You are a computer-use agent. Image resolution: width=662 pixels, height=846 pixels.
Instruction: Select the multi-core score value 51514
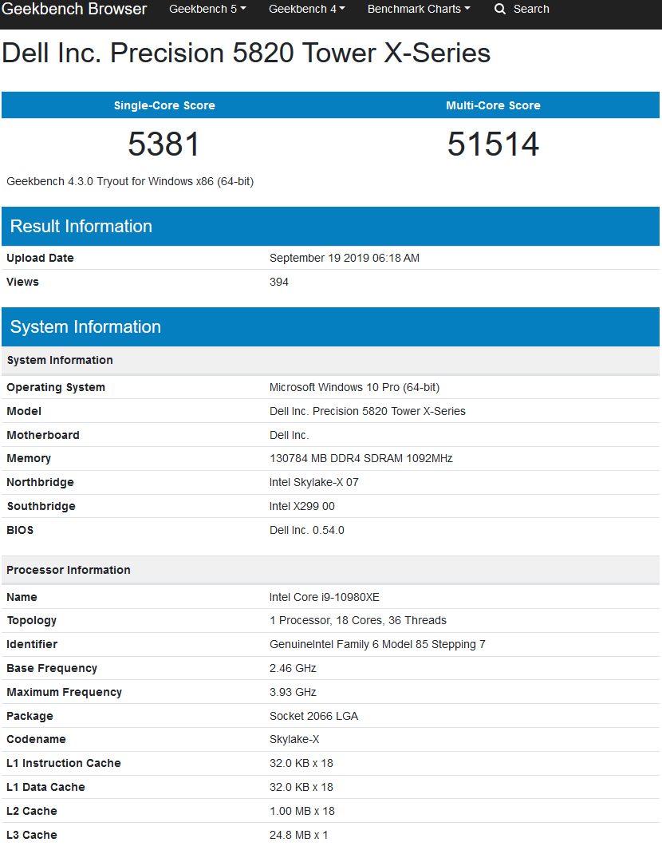pos(493,144)
